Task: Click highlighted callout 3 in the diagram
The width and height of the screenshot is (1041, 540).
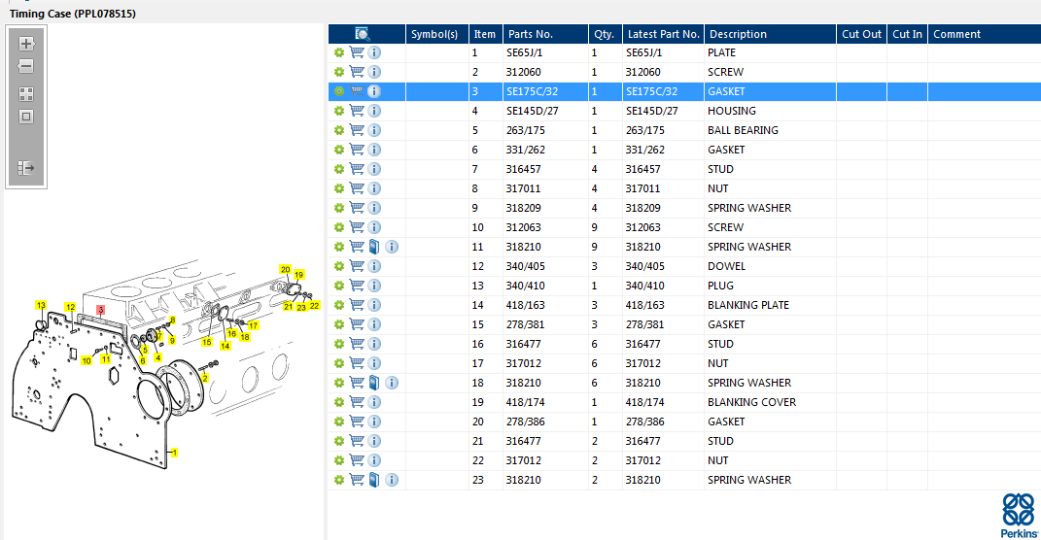Action: [x=100, y=310]
